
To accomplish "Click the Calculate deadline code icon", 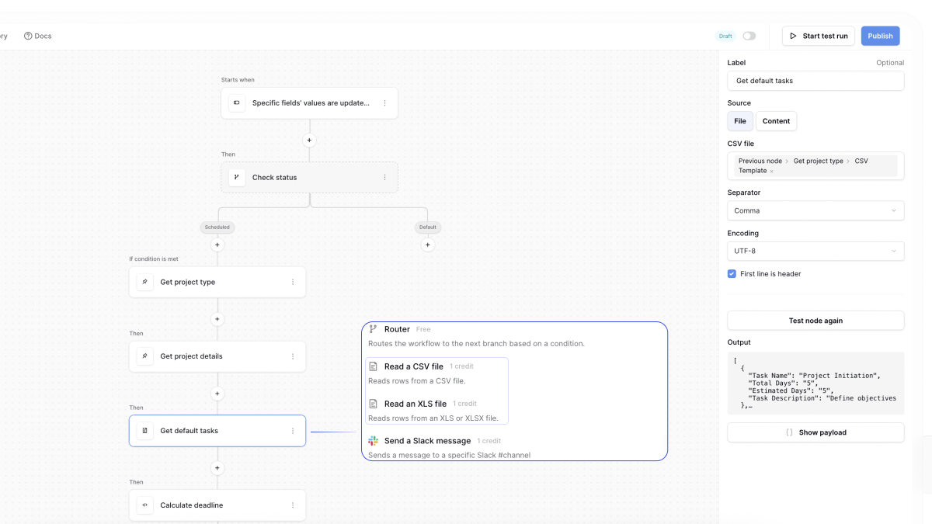I will click(x=144, y=505).
